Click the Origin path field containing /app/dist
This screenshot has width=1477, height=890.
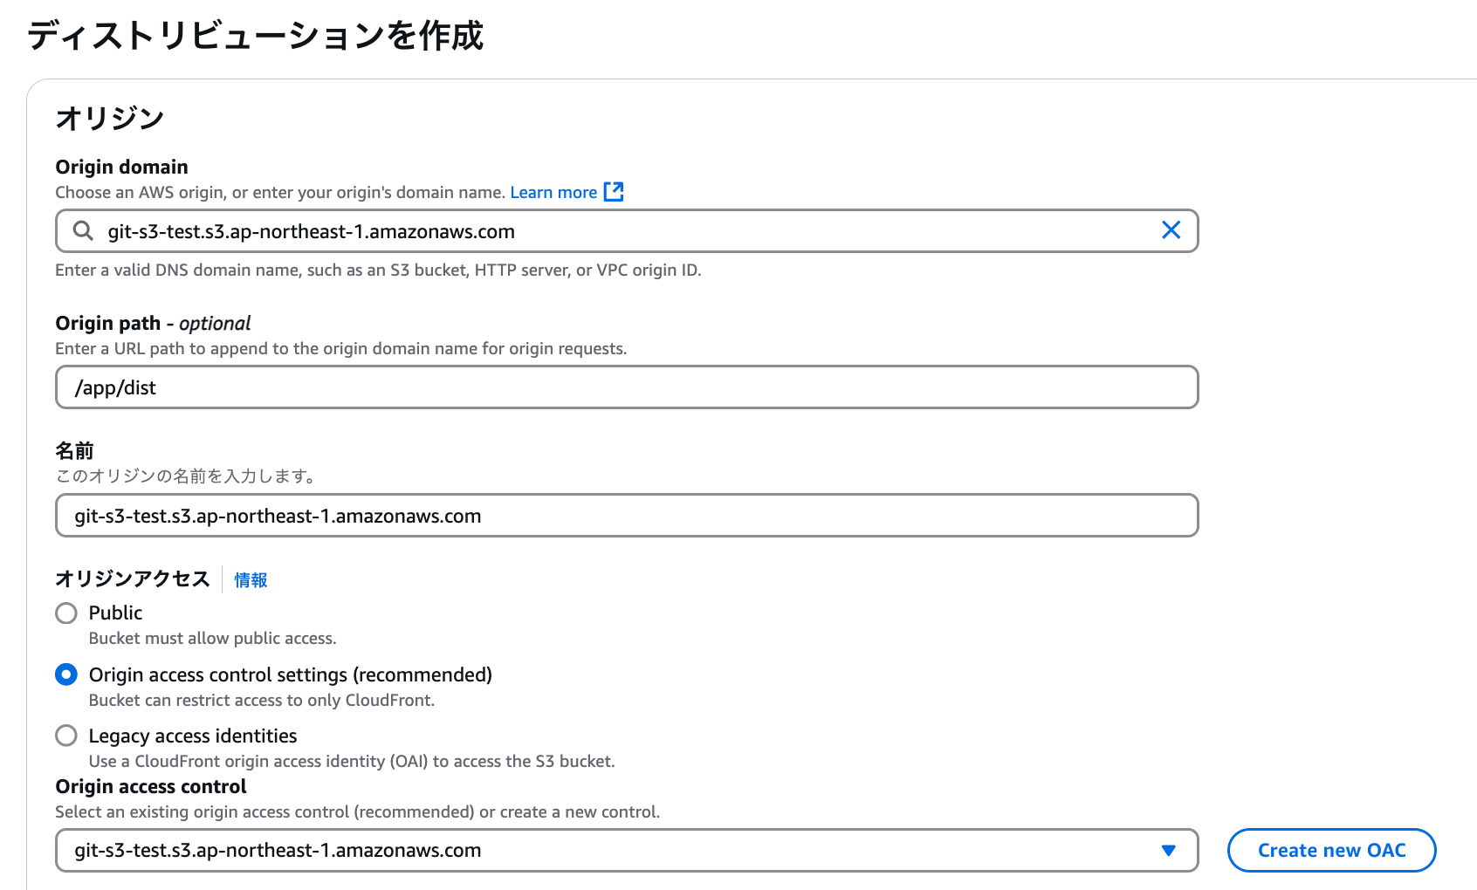point(626,387)
